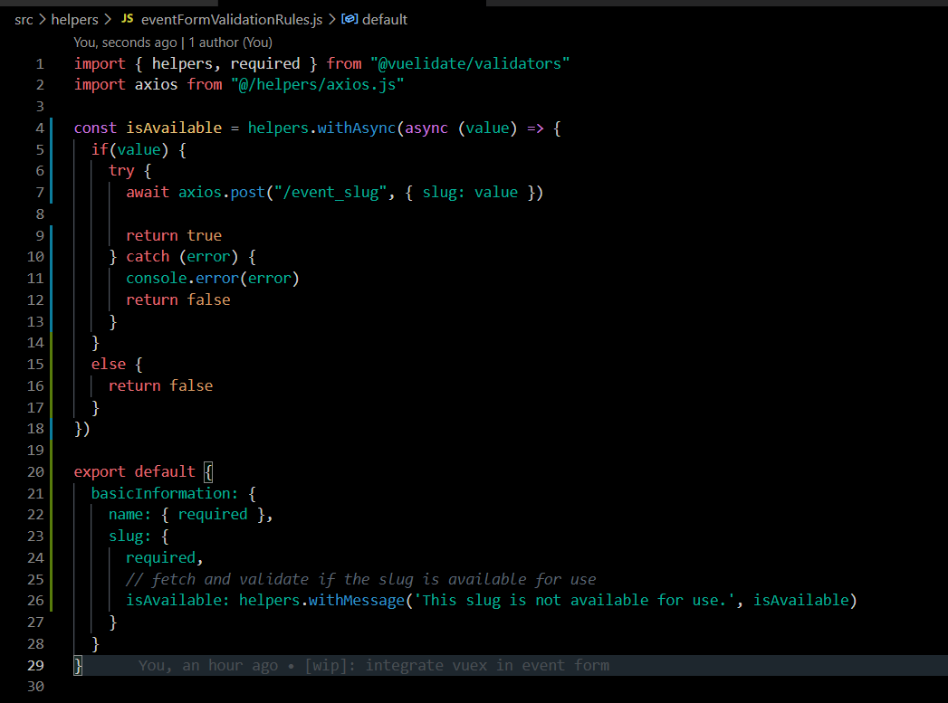The width and height of the screenshot is (948, 703).
Task: Click line number 29 in the gutter
Action: [35, 666]
